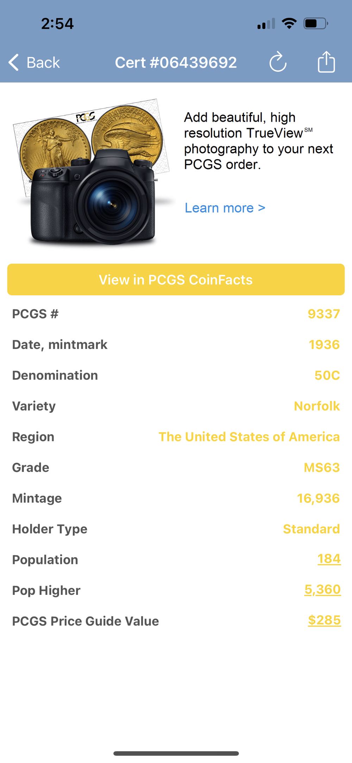Tap the Norfolk variety value
This screenshot has height=763, width=352.
click(x=316, y=406)
